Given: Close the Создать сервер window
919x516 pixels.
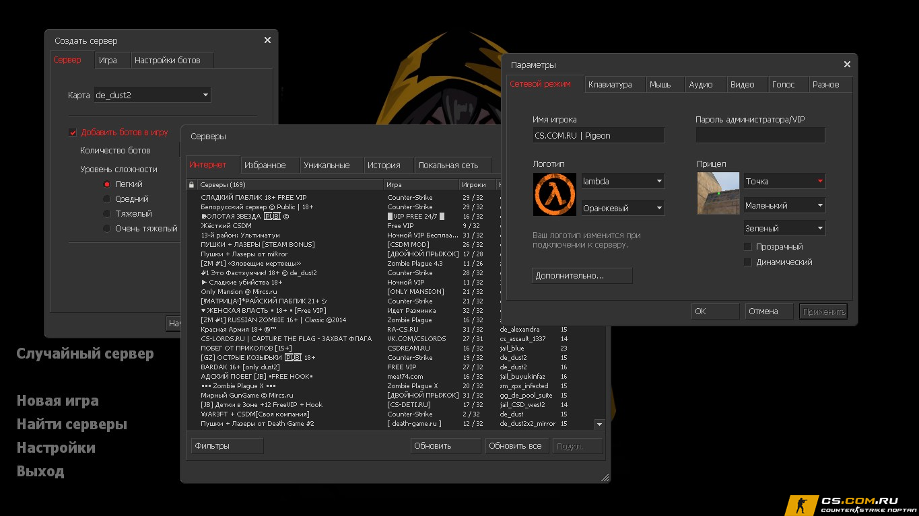Looking at the screenshot, I should (267, 40).
